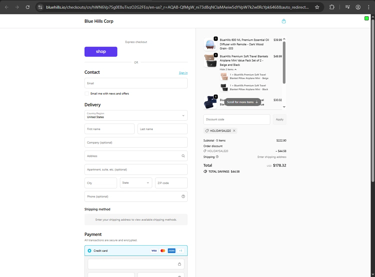Check Email me with news and offers
Image resolution: width=375 pixels, height=277 pixels.
point(87,94)
